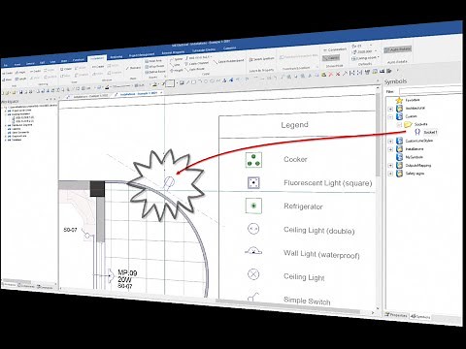
Task: Toggle Connection in Show/Hide group
Action: click(335, 49)
